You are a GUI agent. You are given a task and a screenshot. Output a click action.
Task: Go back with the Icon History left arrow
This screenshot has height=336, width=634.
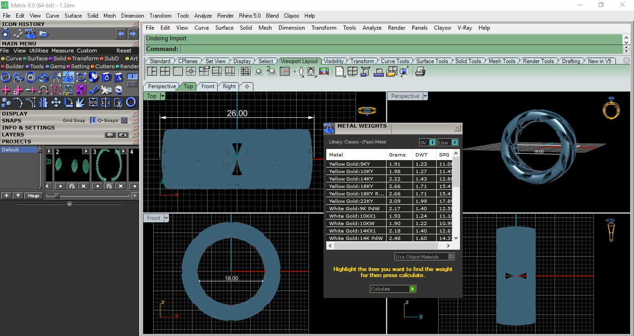(121, 34)
